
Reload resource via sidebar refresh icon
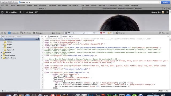click(38, 39)
